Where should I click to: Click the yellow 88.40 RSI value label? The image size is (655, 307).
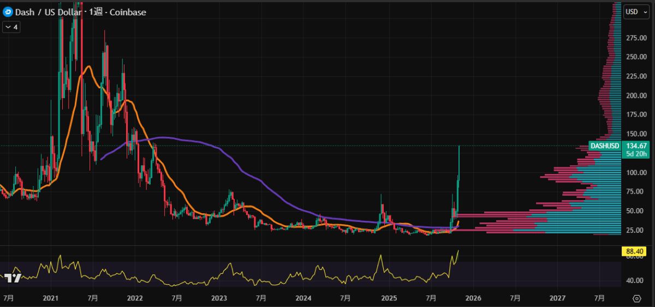click(x=634, y=251)
